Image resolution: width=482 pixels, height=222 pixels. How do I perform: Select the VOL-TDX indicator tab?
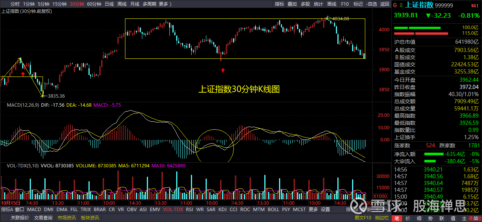172,210
